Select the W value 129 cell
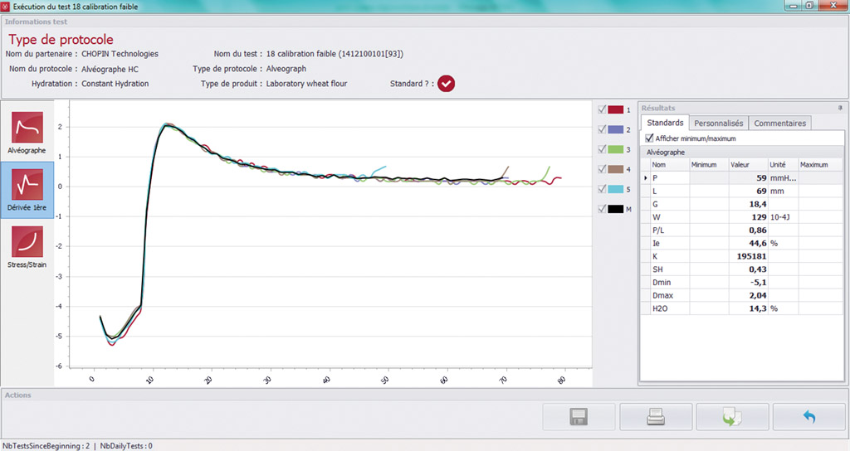 pyautogui.click(x=748, y=217)
